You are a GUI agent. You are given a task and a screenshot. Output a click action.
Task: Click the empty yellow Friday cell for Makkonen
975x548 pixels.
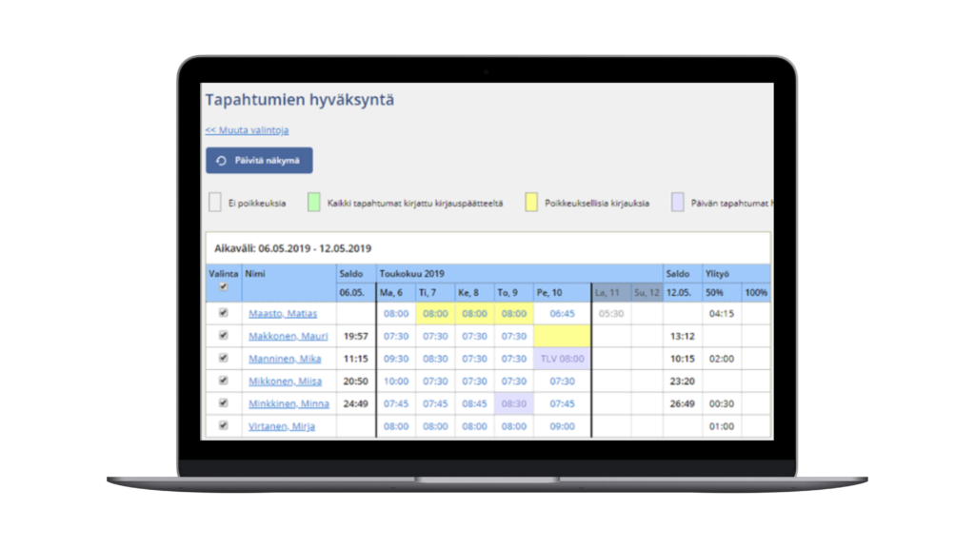pyautogui.click(x=562, y=336)
